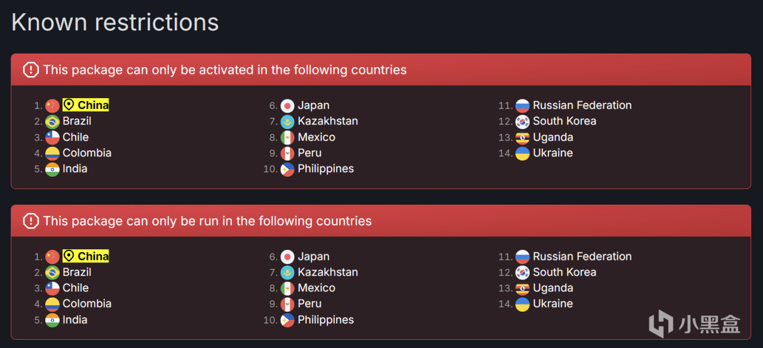Click Chile link in activation countries list
The width and height of the screenshot is (763, 348).
tap(76, 137)
